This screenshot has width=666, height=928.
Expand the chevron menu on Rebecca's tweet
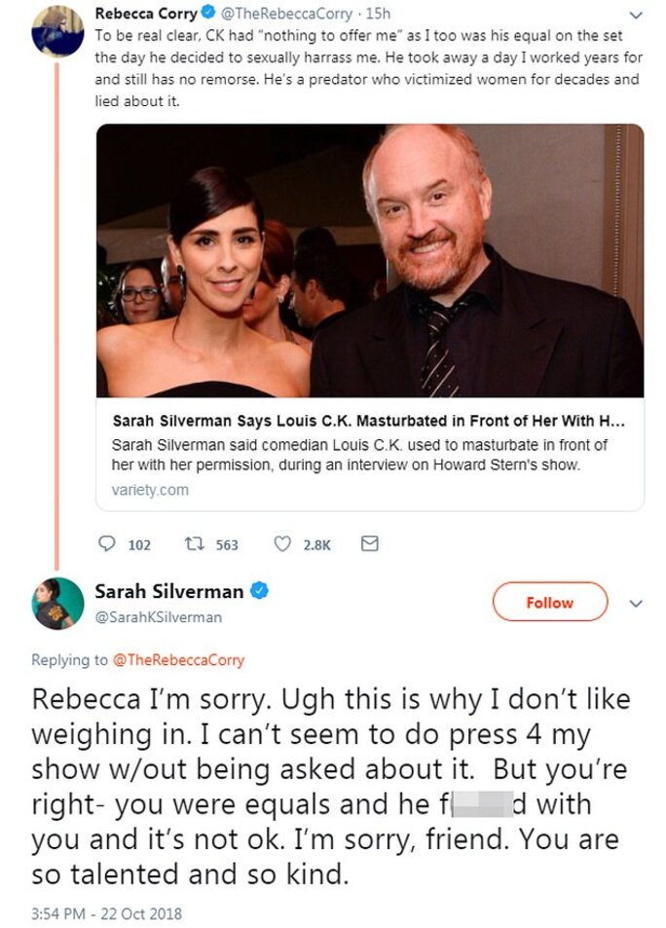[636, 16]
